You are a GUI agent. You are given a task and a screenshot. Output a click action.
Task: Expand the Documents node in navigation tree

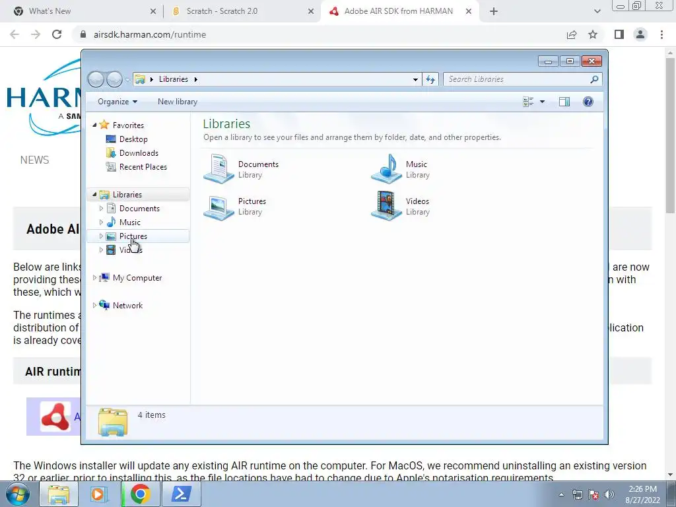pos(101,208)
